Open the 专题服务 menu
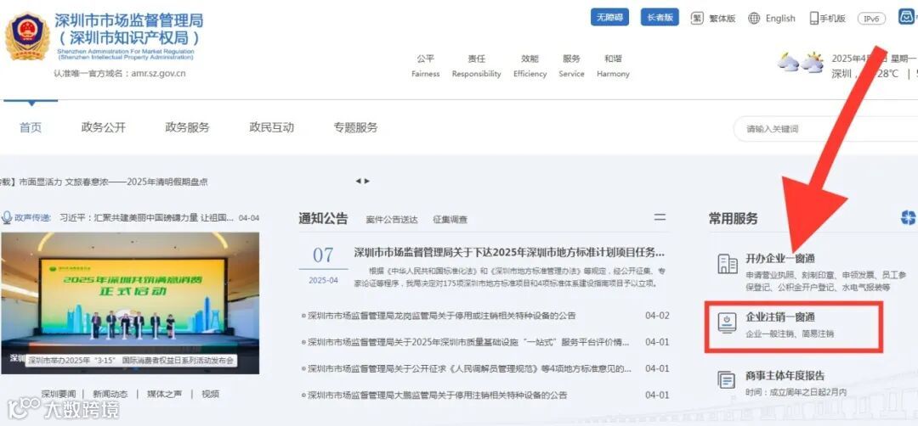 (356, 127)
